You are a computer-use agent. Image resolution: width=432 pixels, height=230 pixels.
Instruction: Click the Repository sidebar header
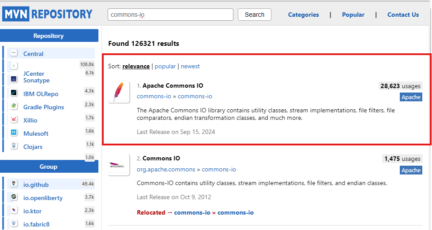point(49,36)
